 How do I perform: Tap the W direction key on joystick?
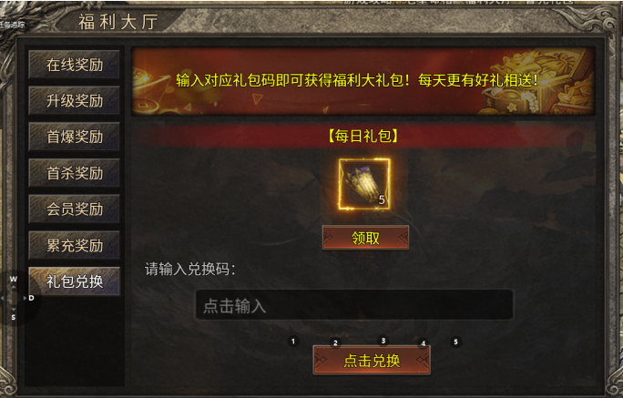[14, 281]
